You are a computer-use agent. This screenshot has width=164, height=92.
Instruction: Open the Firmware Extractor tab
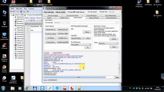pos(111,18)
